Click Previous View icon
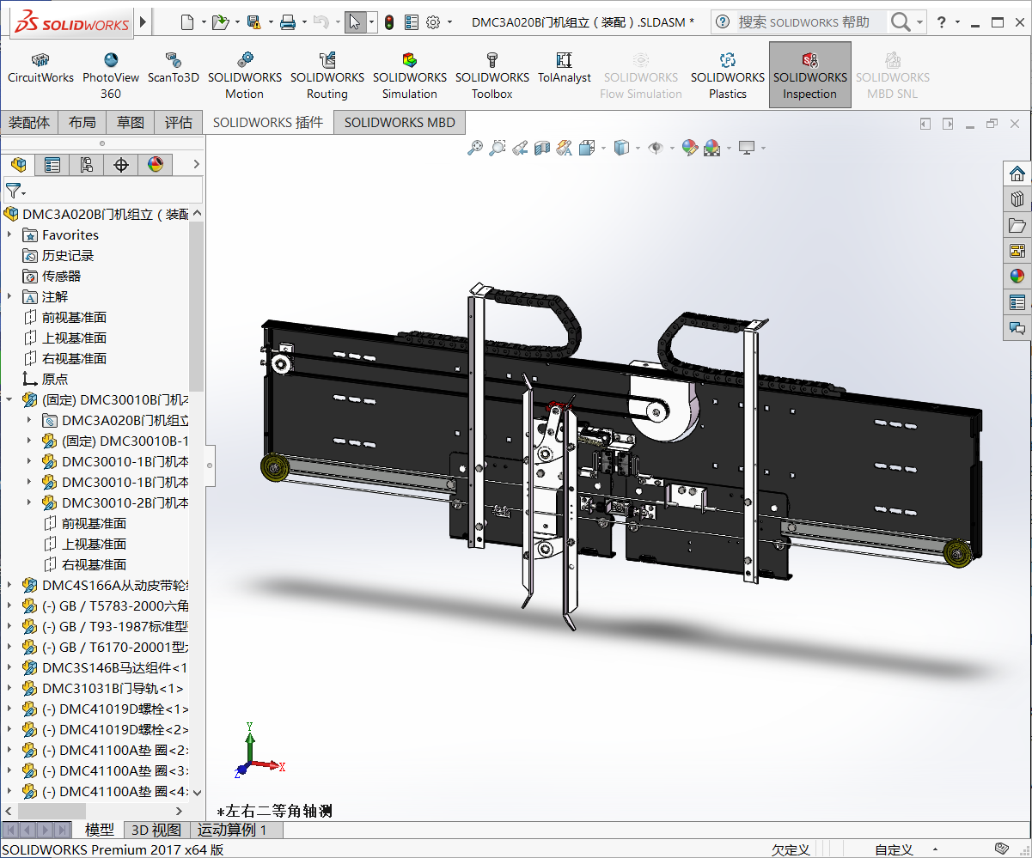The width and height of the screenshot is (1032, 858). 520,148
